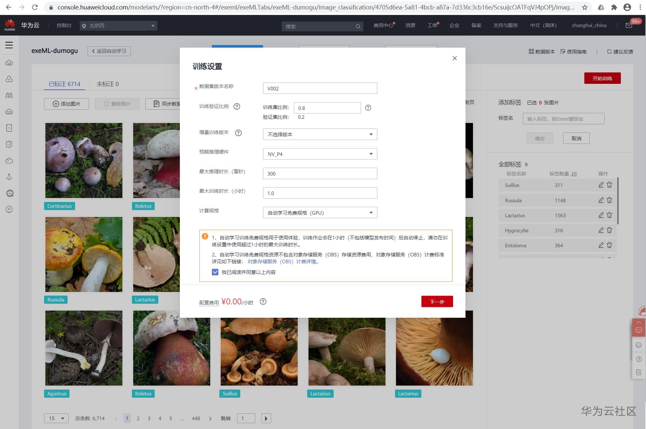The image size is (646, 429).
Task: Show help for configuration cost
Action: (x=263, y=302)
